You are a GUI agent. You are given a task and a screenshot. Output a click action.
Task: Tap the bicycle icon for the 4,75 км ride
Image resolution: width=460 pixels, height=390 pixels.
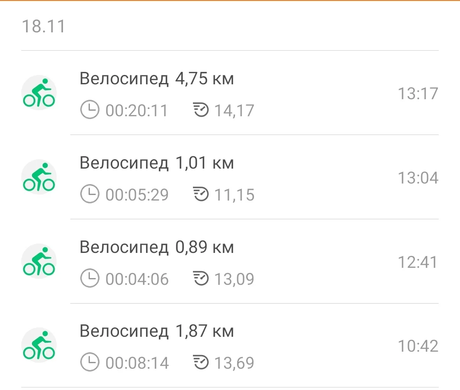pyautogui.click(x=39, y=93)
